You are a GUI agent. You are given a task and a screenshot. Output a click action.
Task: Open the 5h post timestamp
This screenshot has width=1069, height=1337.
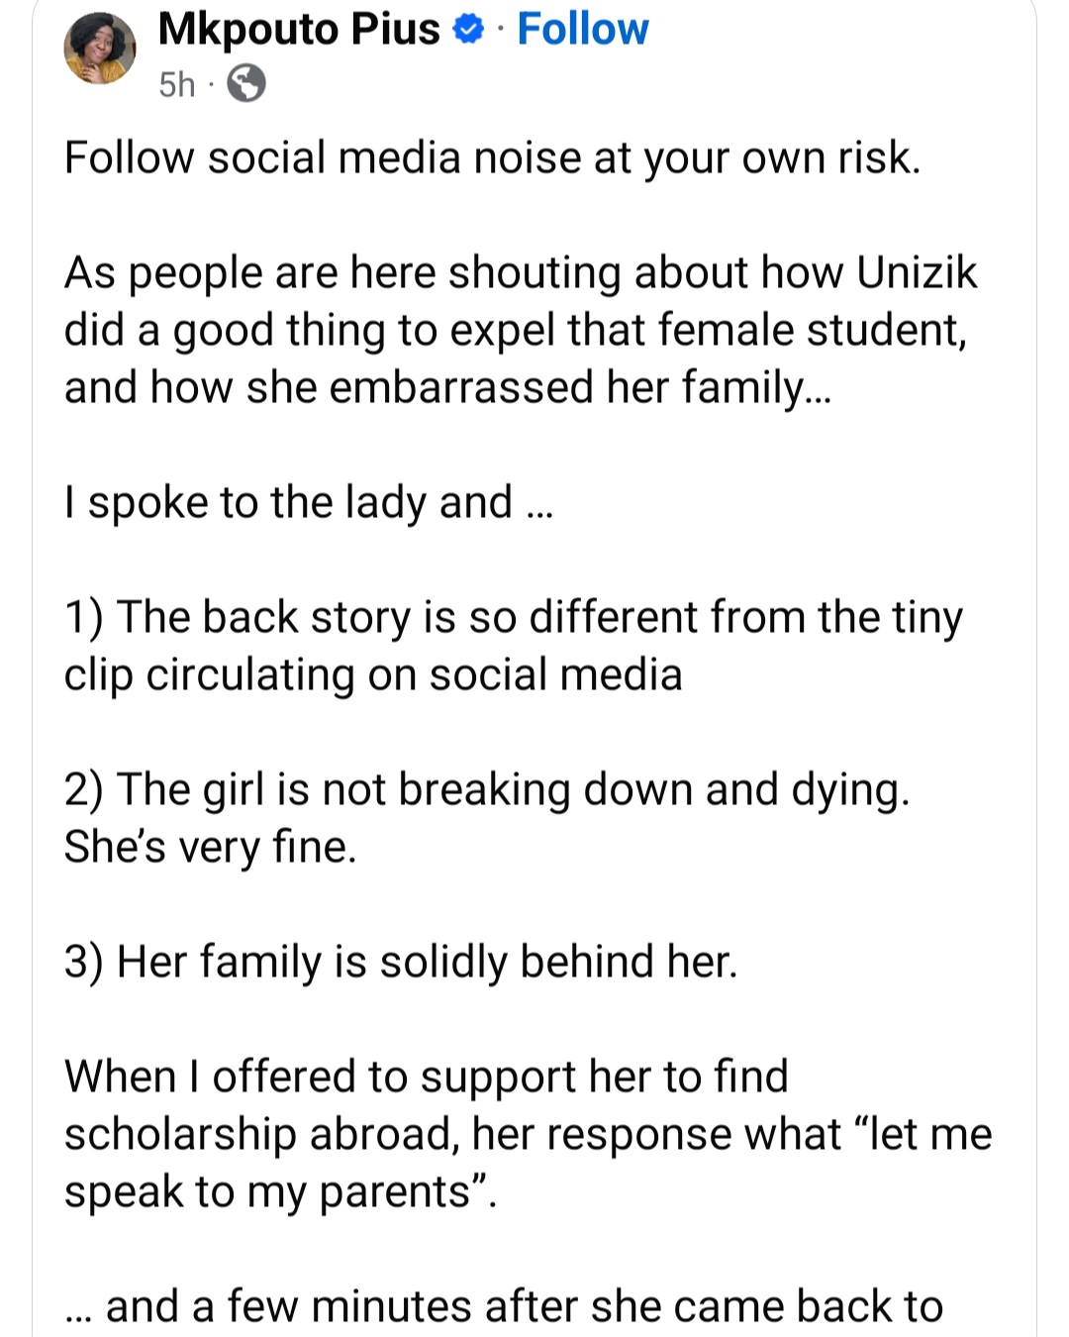coord(177,85)
